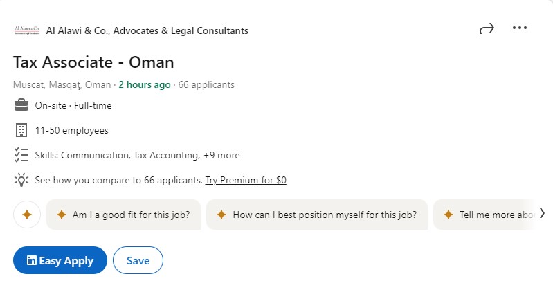Click the LinkedIn logo in Easy Apply
Image resolution: width=553 pixels, height=281 pixels.
pyautogui.click(x=31, y=260)
